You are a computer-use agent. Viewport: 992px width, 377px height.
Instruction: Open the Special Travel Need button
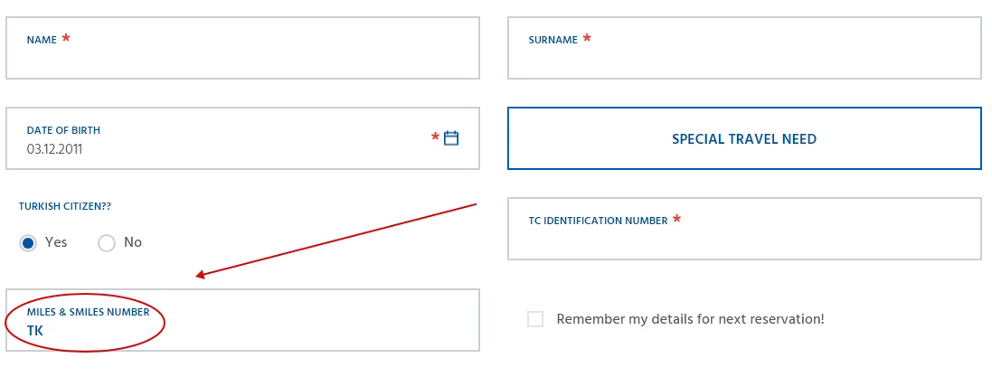744,138
